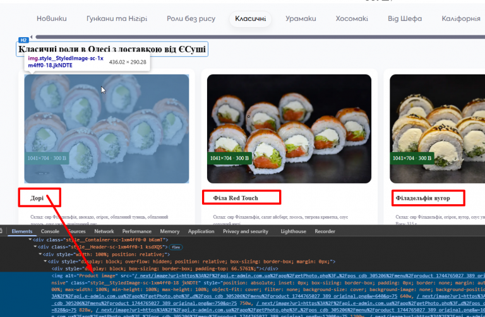485x317 pixels.
Task: Open the DevTools Memory tab
Action: click(169, 231)
